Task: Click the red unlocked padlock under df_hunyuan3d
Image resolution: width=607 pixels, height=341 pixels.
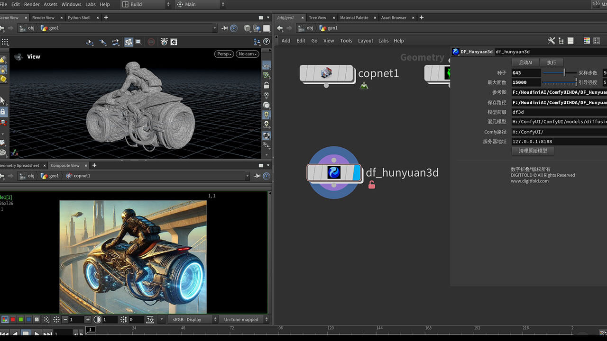Action: (372, 185)
